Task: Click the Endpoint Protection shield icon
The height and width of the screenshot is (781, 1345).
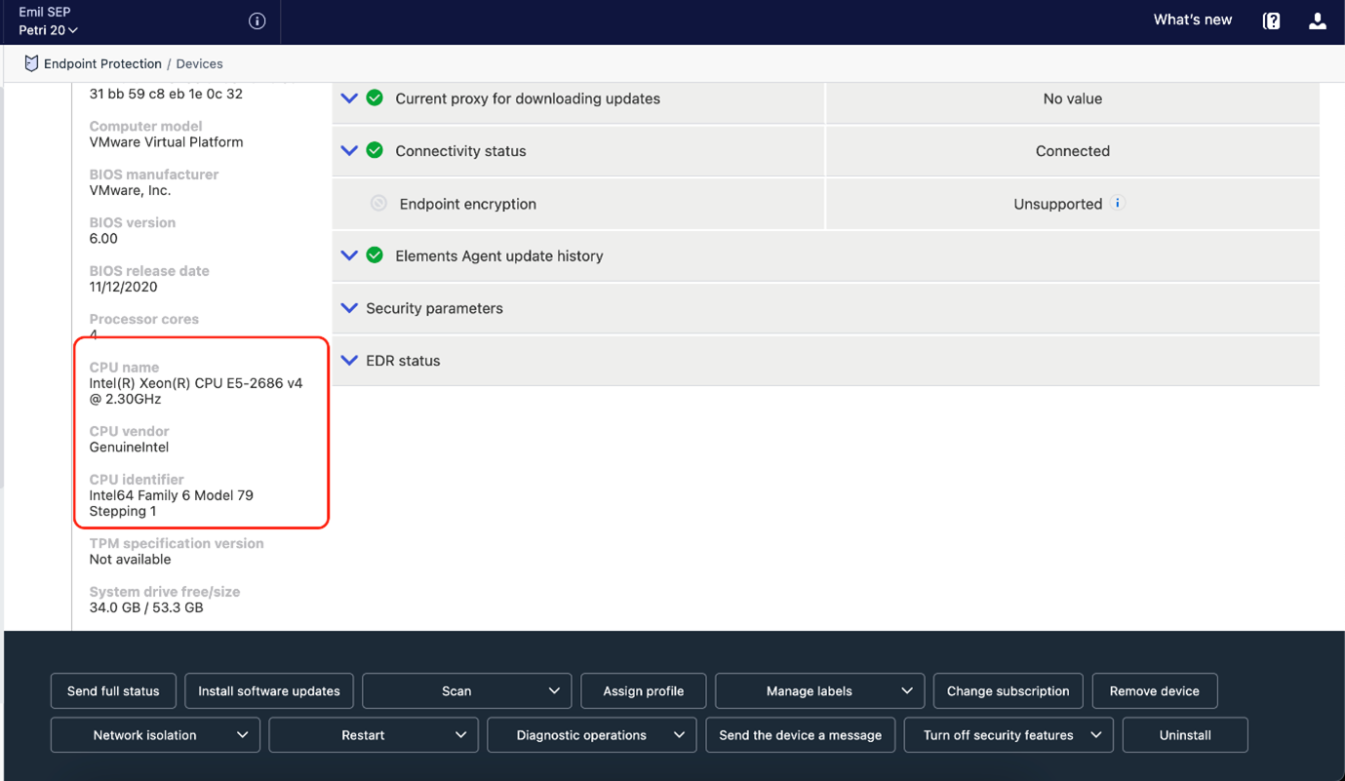Action: [x=31, y=63]
